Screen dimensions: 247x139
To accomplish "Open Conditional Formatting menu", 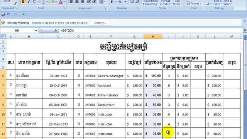I will click(x=151, y=3).
